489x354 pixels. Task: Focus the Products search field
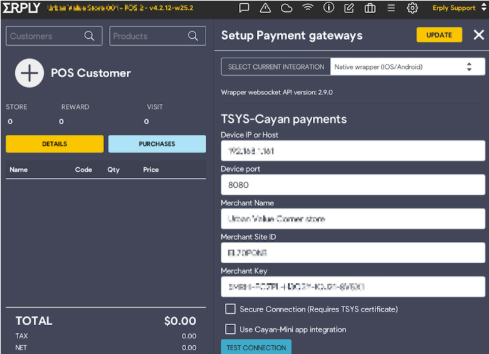157,36
